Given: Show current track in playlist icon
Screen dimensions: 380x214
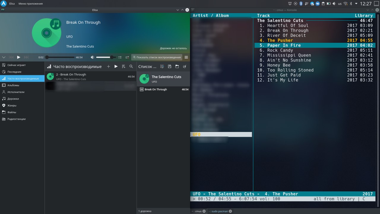Looking at the screenshot, I should (162, 67).
